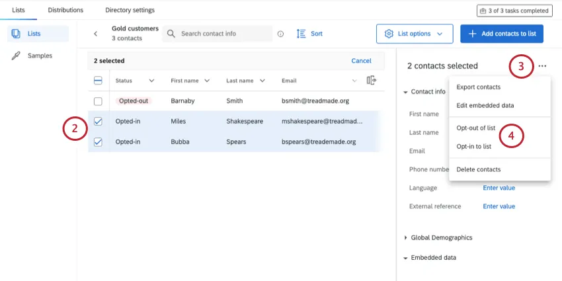Viewport: 562px width, 281px height.
Task: Click Add contacts to list button
Action: click(502, 34)
